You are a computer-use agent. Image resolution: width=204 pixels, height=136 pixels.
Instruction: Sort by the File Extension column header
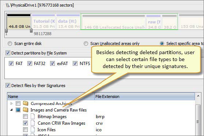[x=144, y=97]
